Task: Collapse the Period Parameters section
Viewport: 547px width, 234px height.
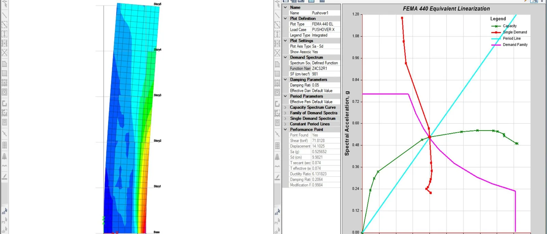Action: click(x=285, y=96)
